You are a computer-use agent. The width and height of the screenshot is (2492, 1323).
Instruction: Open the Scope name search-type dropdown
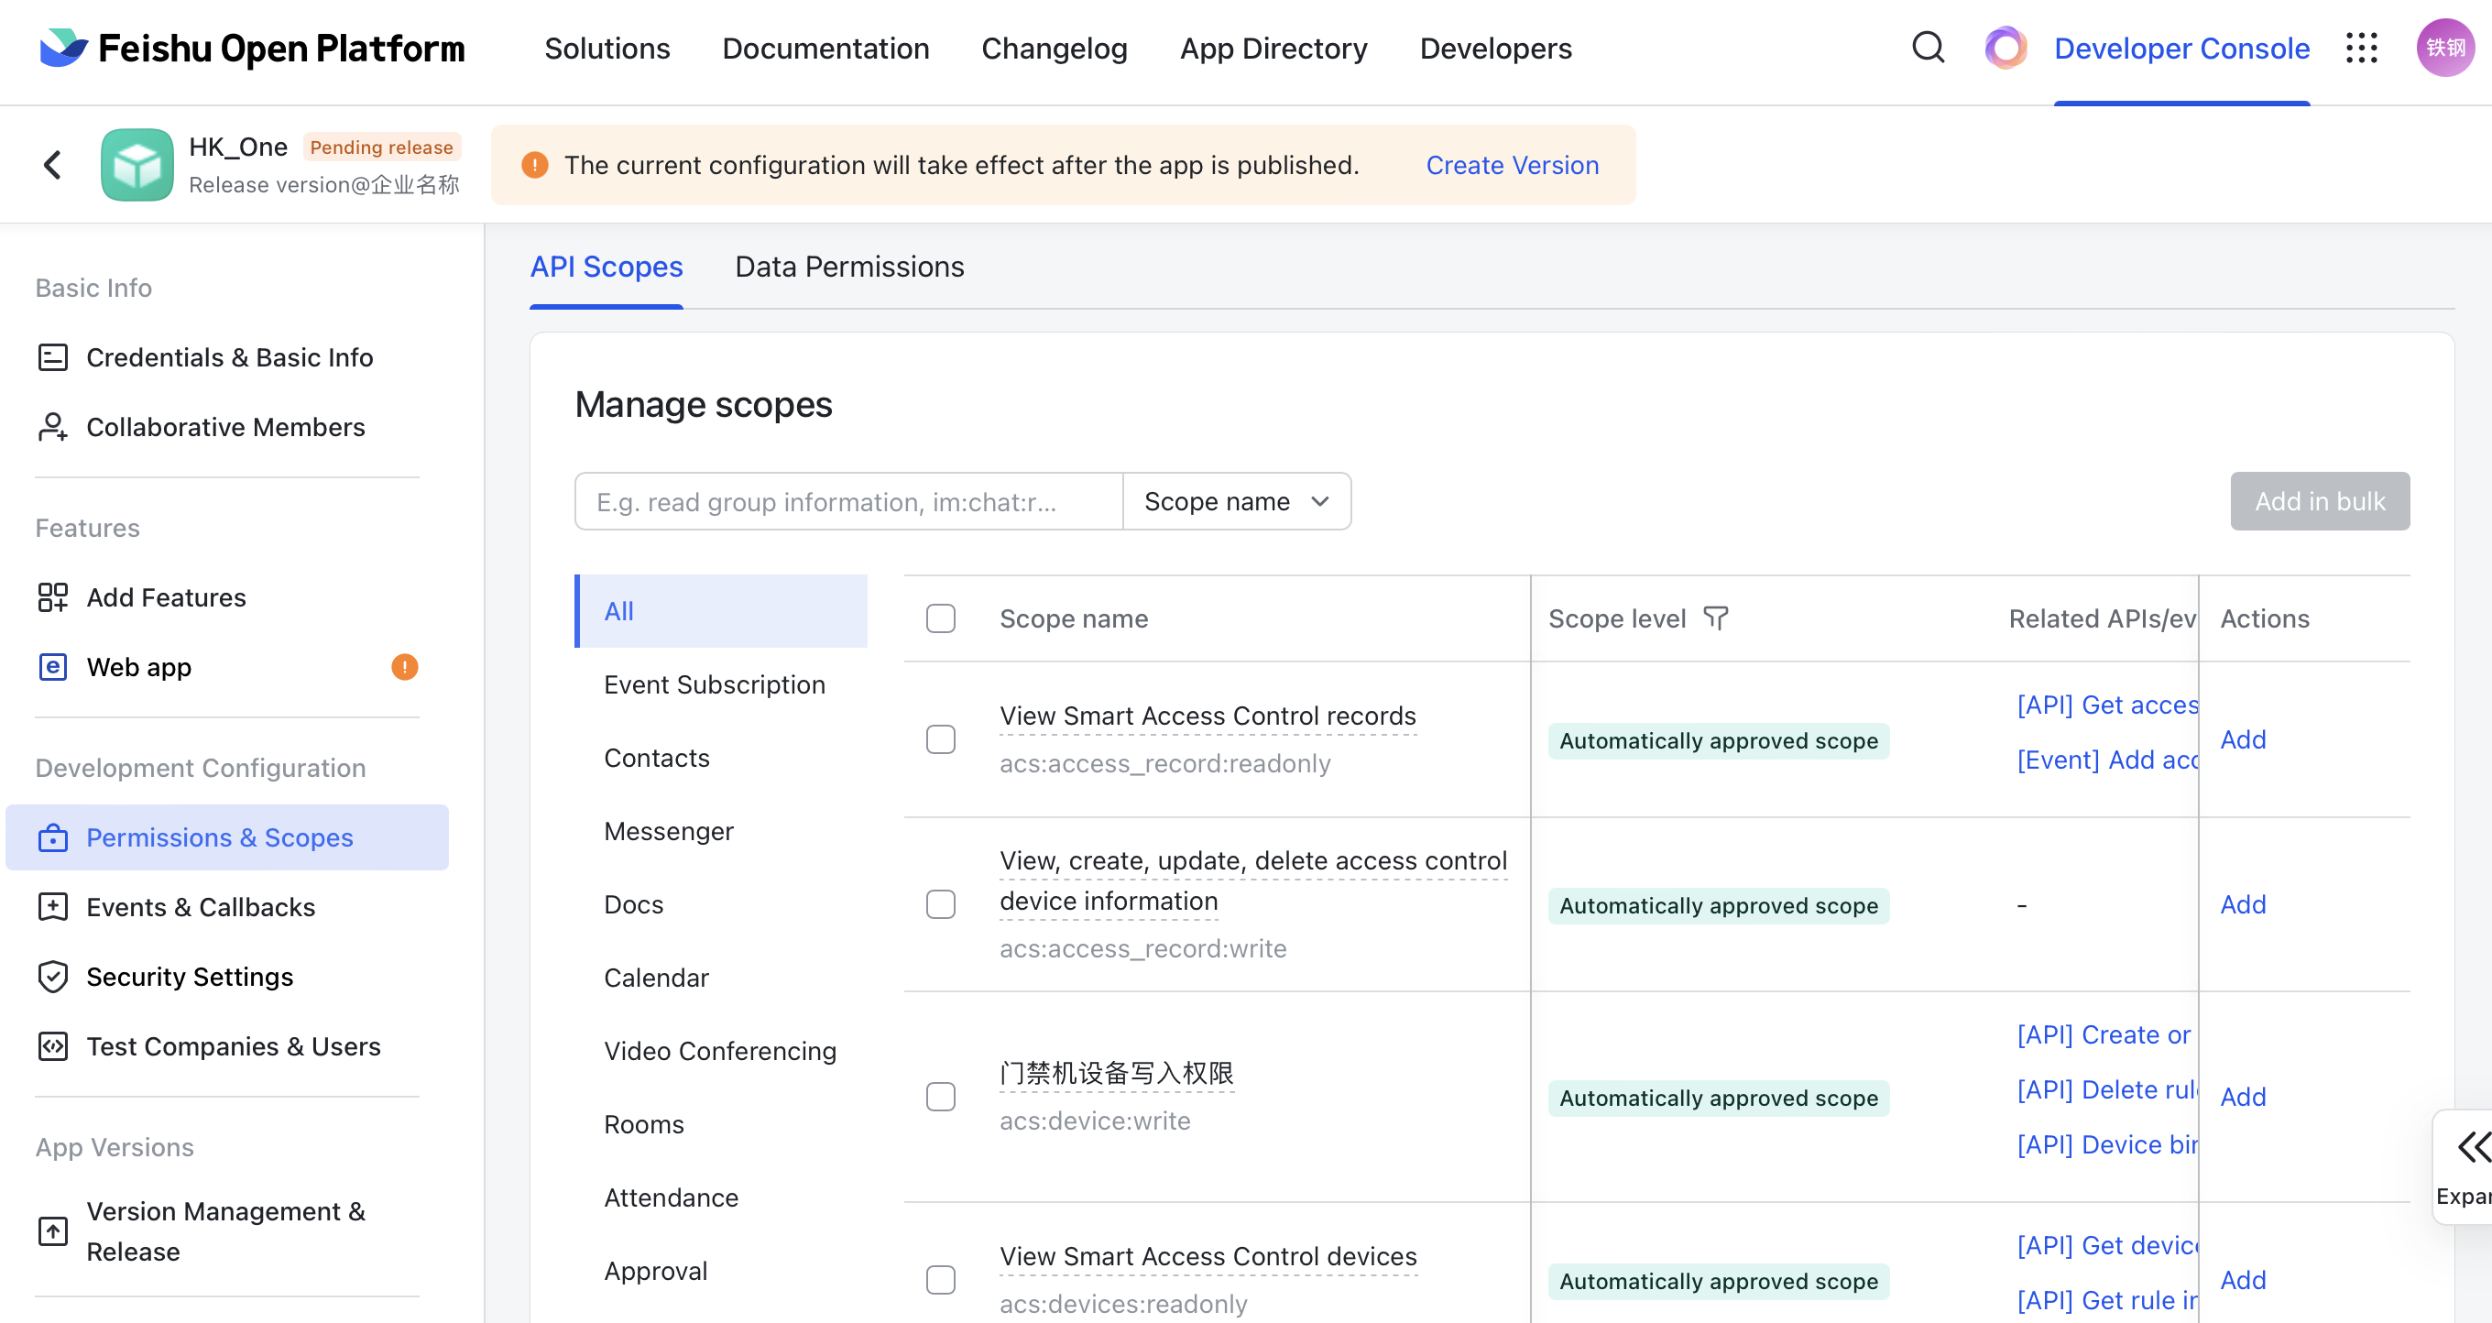(1236, 501)
